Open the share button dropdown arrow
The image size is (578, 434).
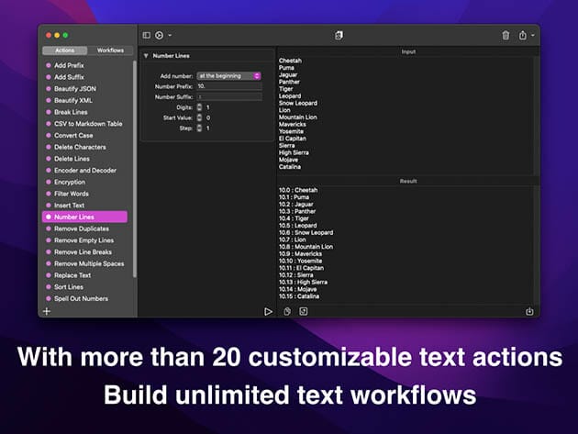[533, 36]
